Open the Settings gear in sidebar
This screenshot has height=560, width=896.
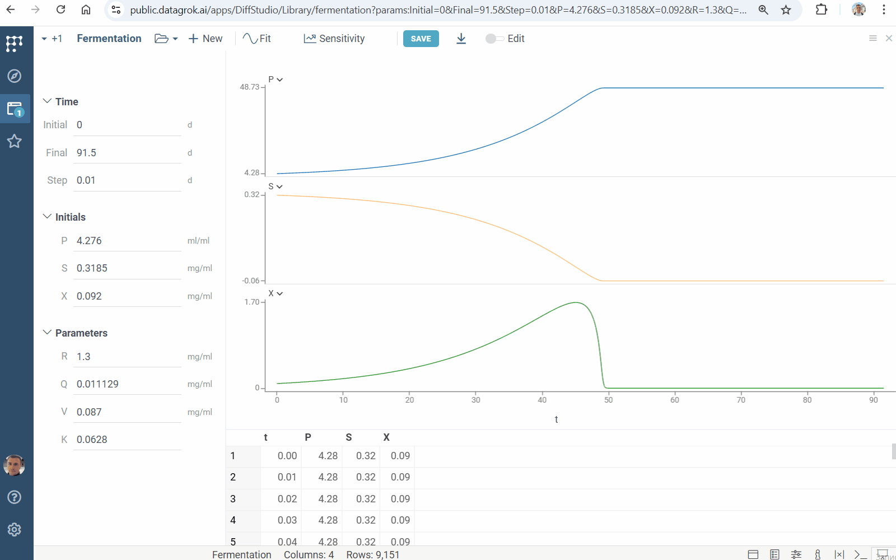14,530
